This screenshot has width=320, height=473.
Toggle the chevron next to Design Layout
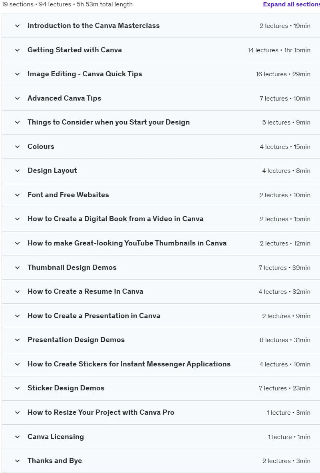click(18, 171)
